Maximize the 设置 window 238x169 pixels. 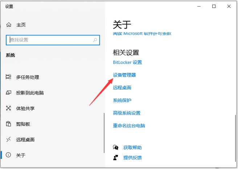pos(214,6)
